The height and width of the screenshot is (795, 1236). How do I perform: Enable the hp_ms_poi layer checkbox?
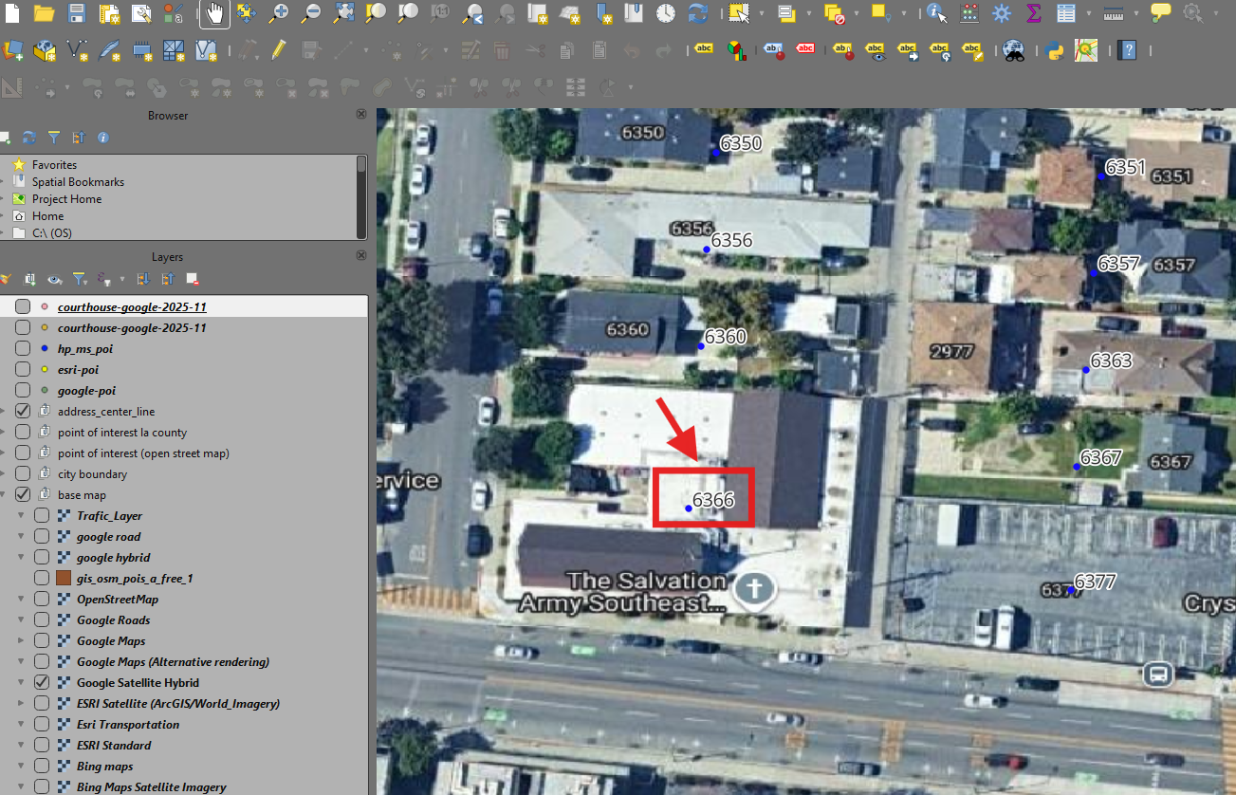point(23,349)
